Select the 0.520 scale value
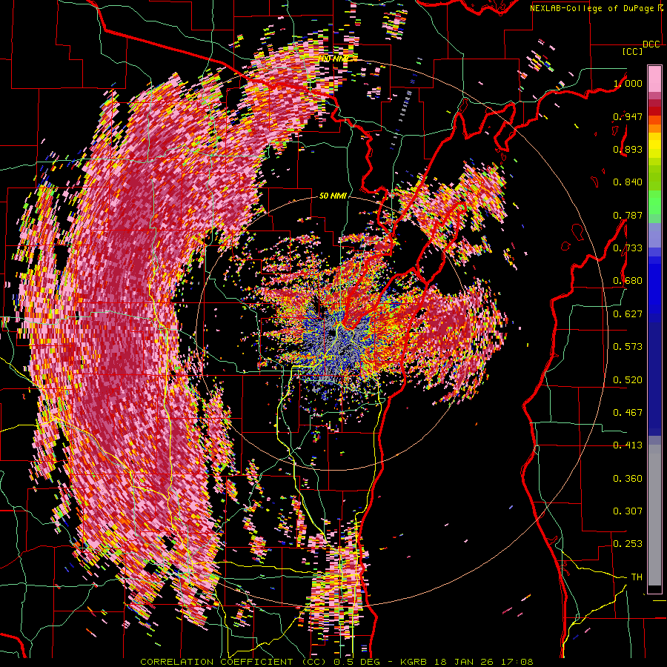The width and height of the screenshot is (667, 667). click(628, 380)
